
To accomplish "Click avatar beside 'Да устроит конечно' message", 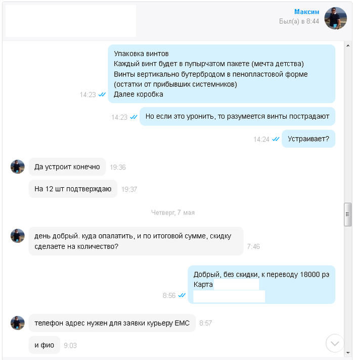I will pos(18,167).
